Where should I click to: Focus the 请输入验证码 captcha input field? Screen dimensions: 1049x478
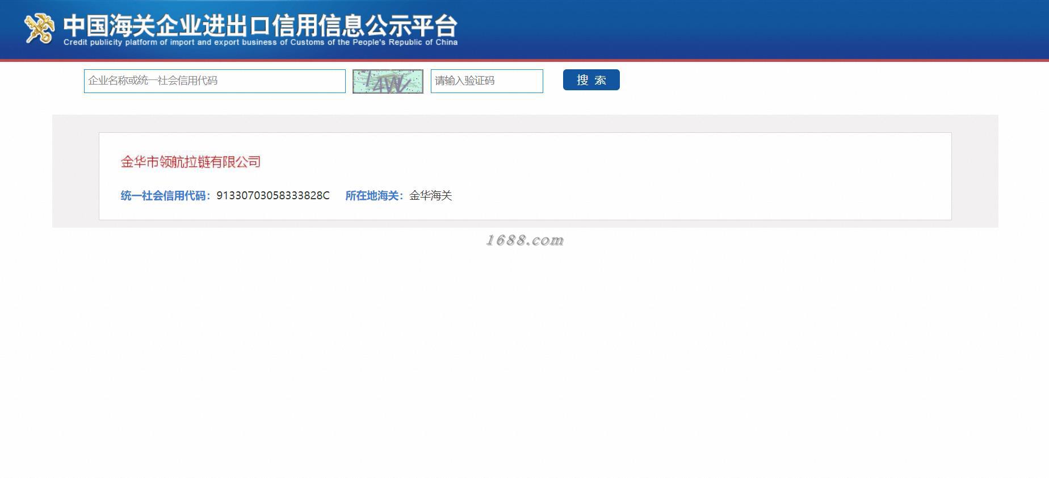[487, 81]
